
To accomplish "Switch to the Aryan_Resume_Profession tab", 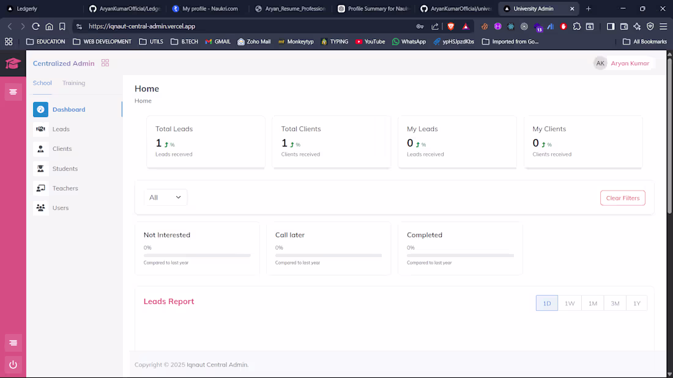I will (x=290, y=9).
